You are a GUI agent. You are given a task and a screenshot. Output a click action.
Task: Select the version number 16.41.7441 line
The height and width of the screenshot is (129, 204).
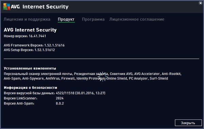(x=25, y=36)
